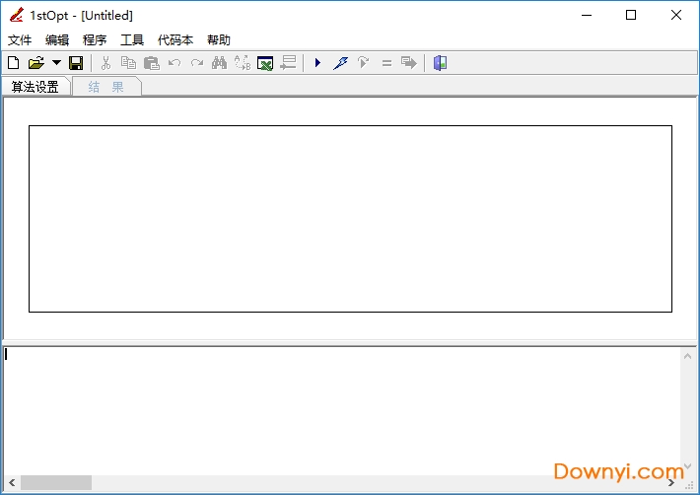The image size is (700, 495).
Task: Run the program with the blue play arrow
Action: [317, 63]
